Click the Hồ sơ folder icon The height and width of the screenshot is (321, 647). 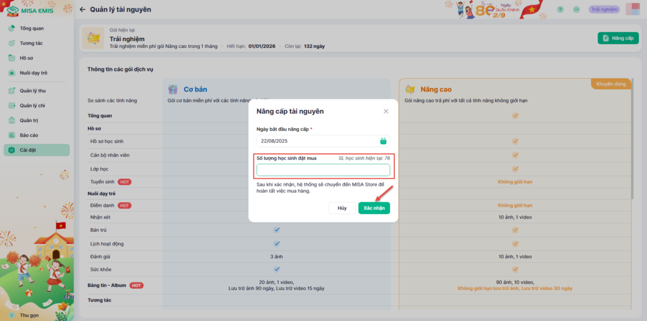coord(12,58)
